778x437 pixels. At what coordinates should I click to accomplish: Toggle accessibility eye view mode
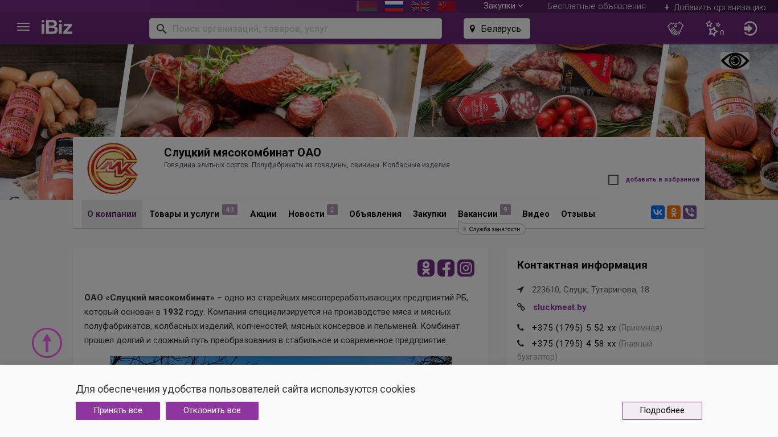735,61
